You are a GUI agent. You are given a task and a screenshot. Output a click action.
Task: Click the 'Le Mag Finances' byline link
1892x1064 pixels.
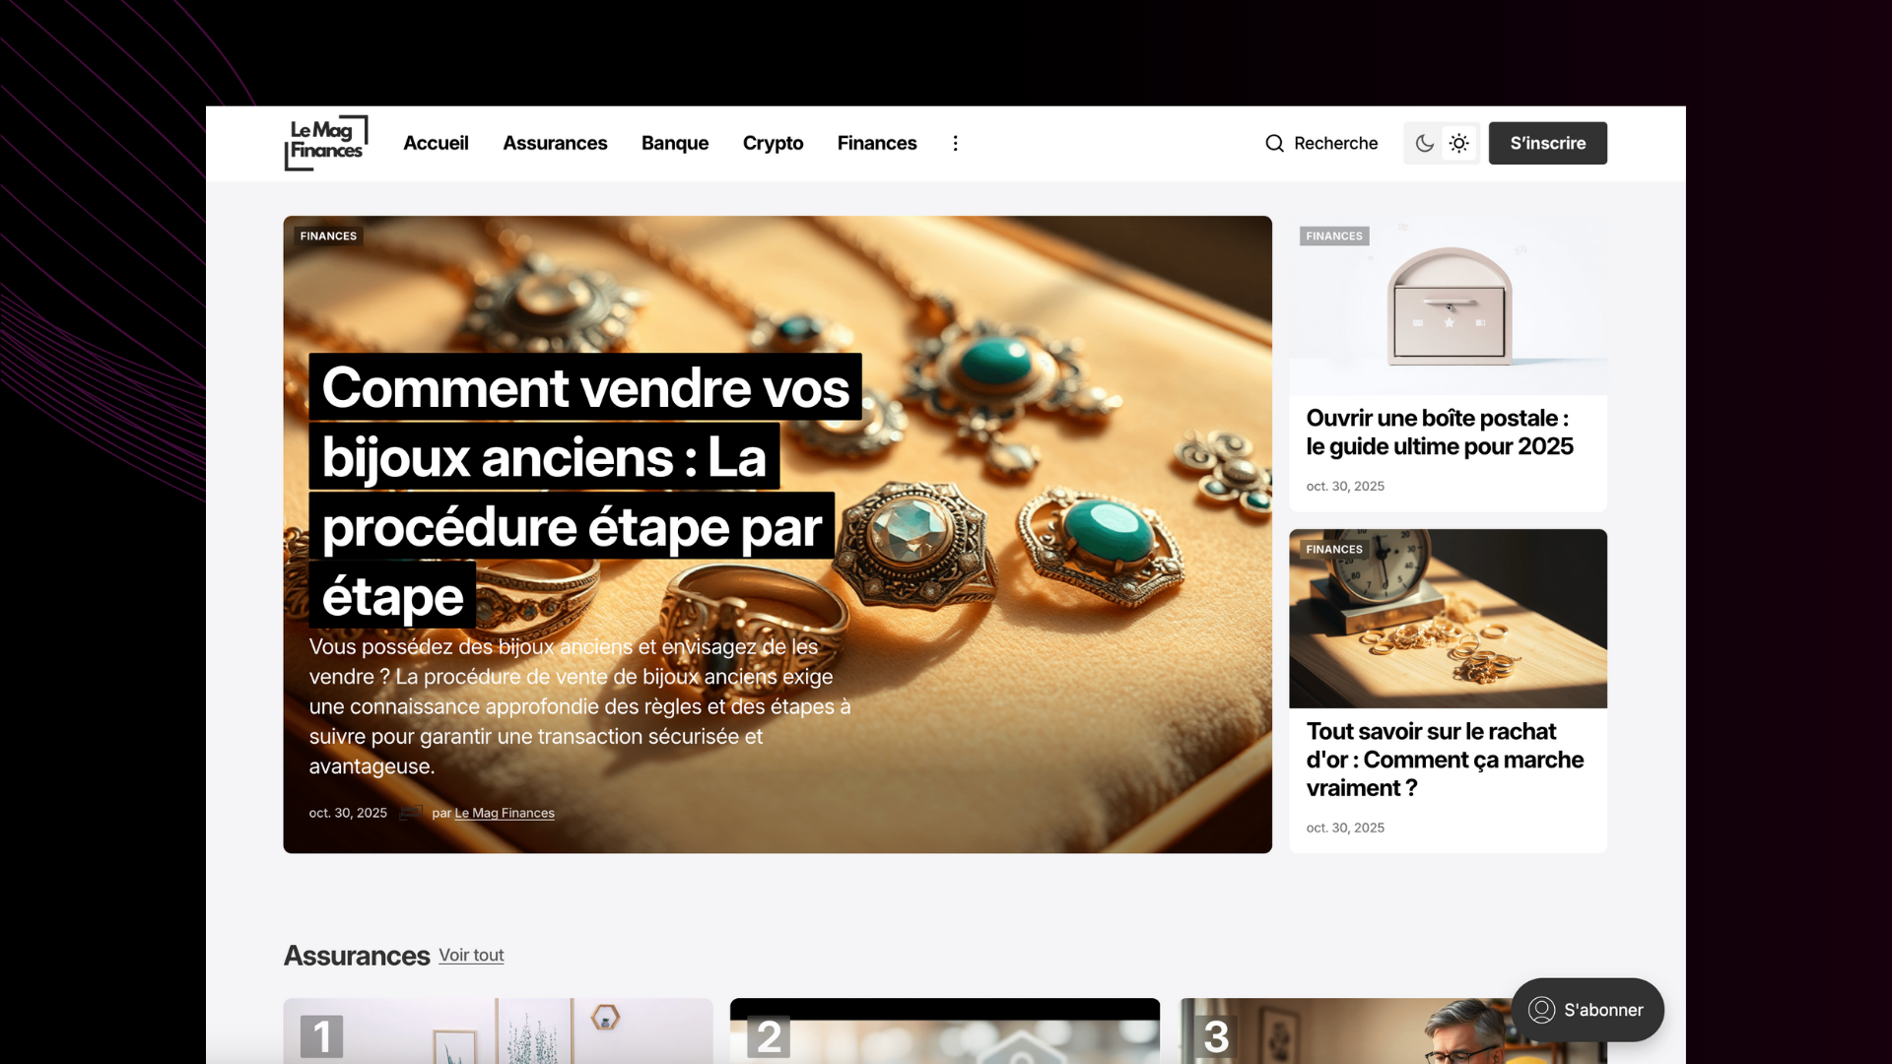click(504, 813)
